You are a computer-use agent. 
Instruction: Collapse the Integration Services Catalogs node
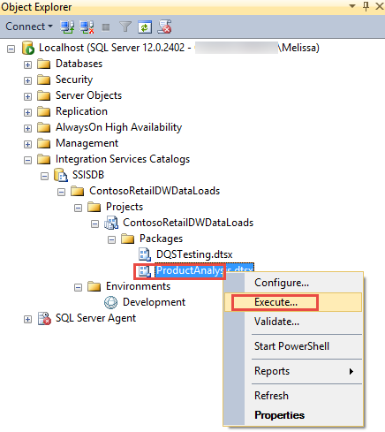(x=27, y=160)
